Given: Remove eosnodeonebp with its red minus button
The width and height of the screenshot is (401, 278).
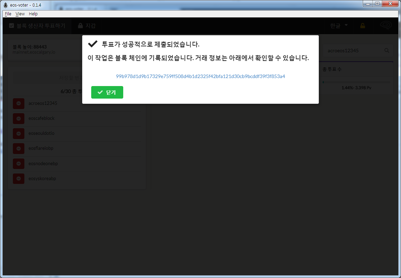Looking at the screenshot, I should point(19,164).
